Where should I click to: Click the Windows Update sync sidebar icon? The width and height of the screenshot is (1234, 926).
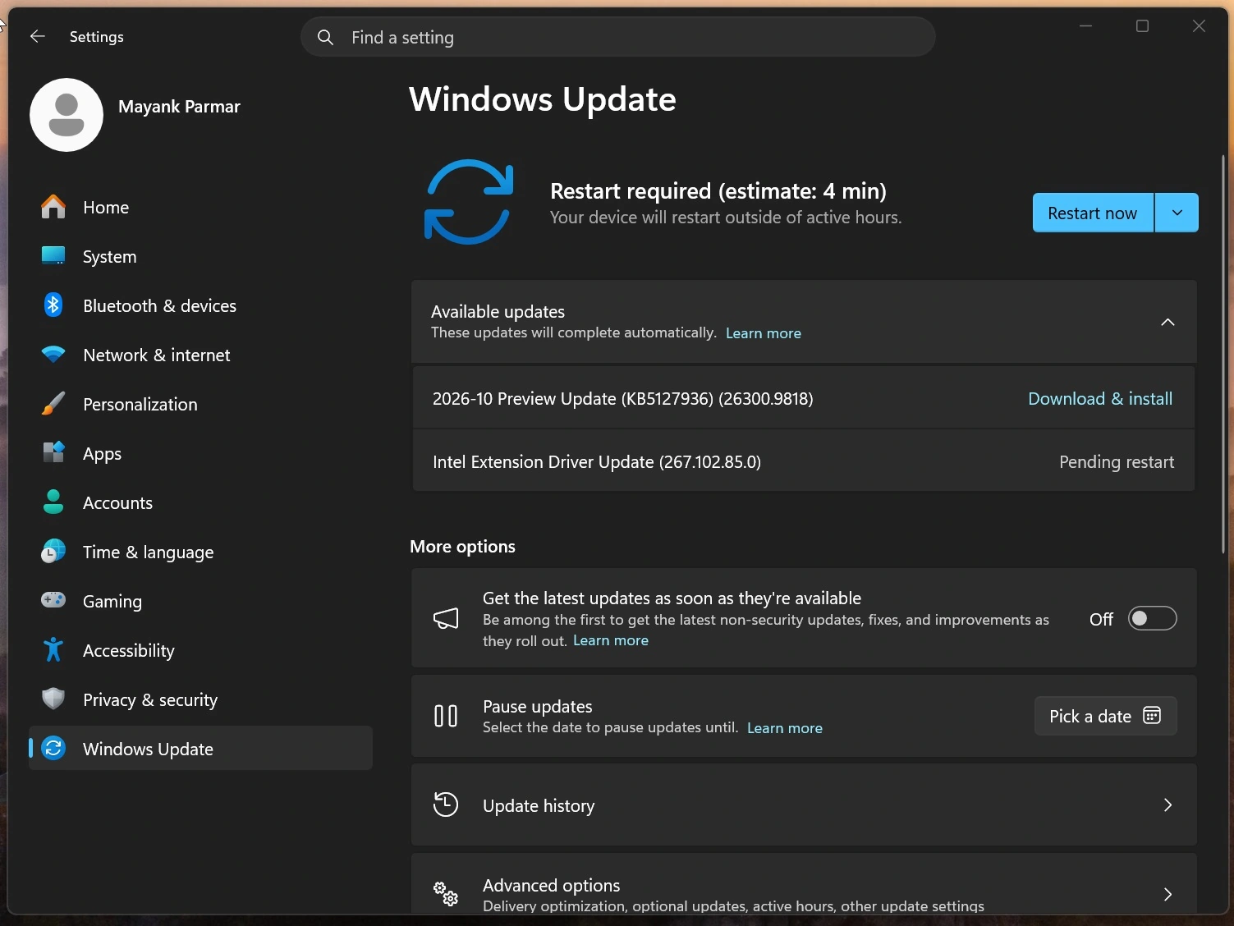[x=53, y=749]
